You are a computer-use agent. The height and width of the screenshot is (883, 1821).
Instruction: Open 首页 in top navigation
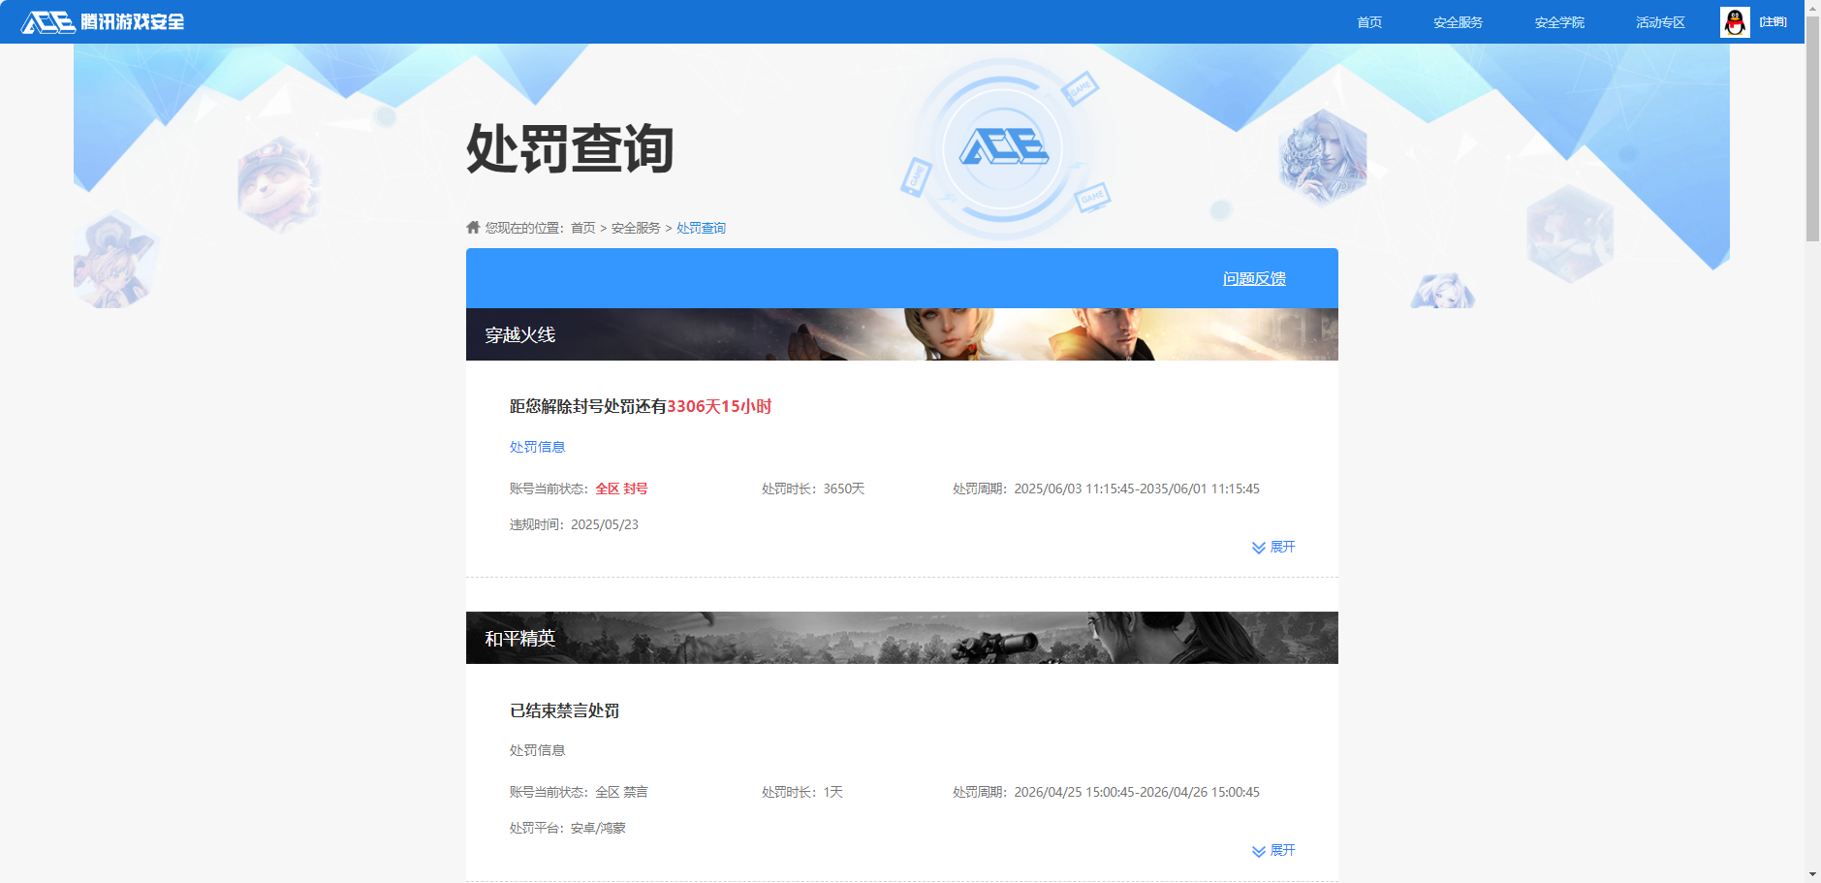(x=1369, y=22)
